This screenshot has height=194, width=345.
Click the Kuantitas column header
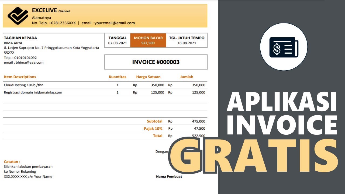118,77
